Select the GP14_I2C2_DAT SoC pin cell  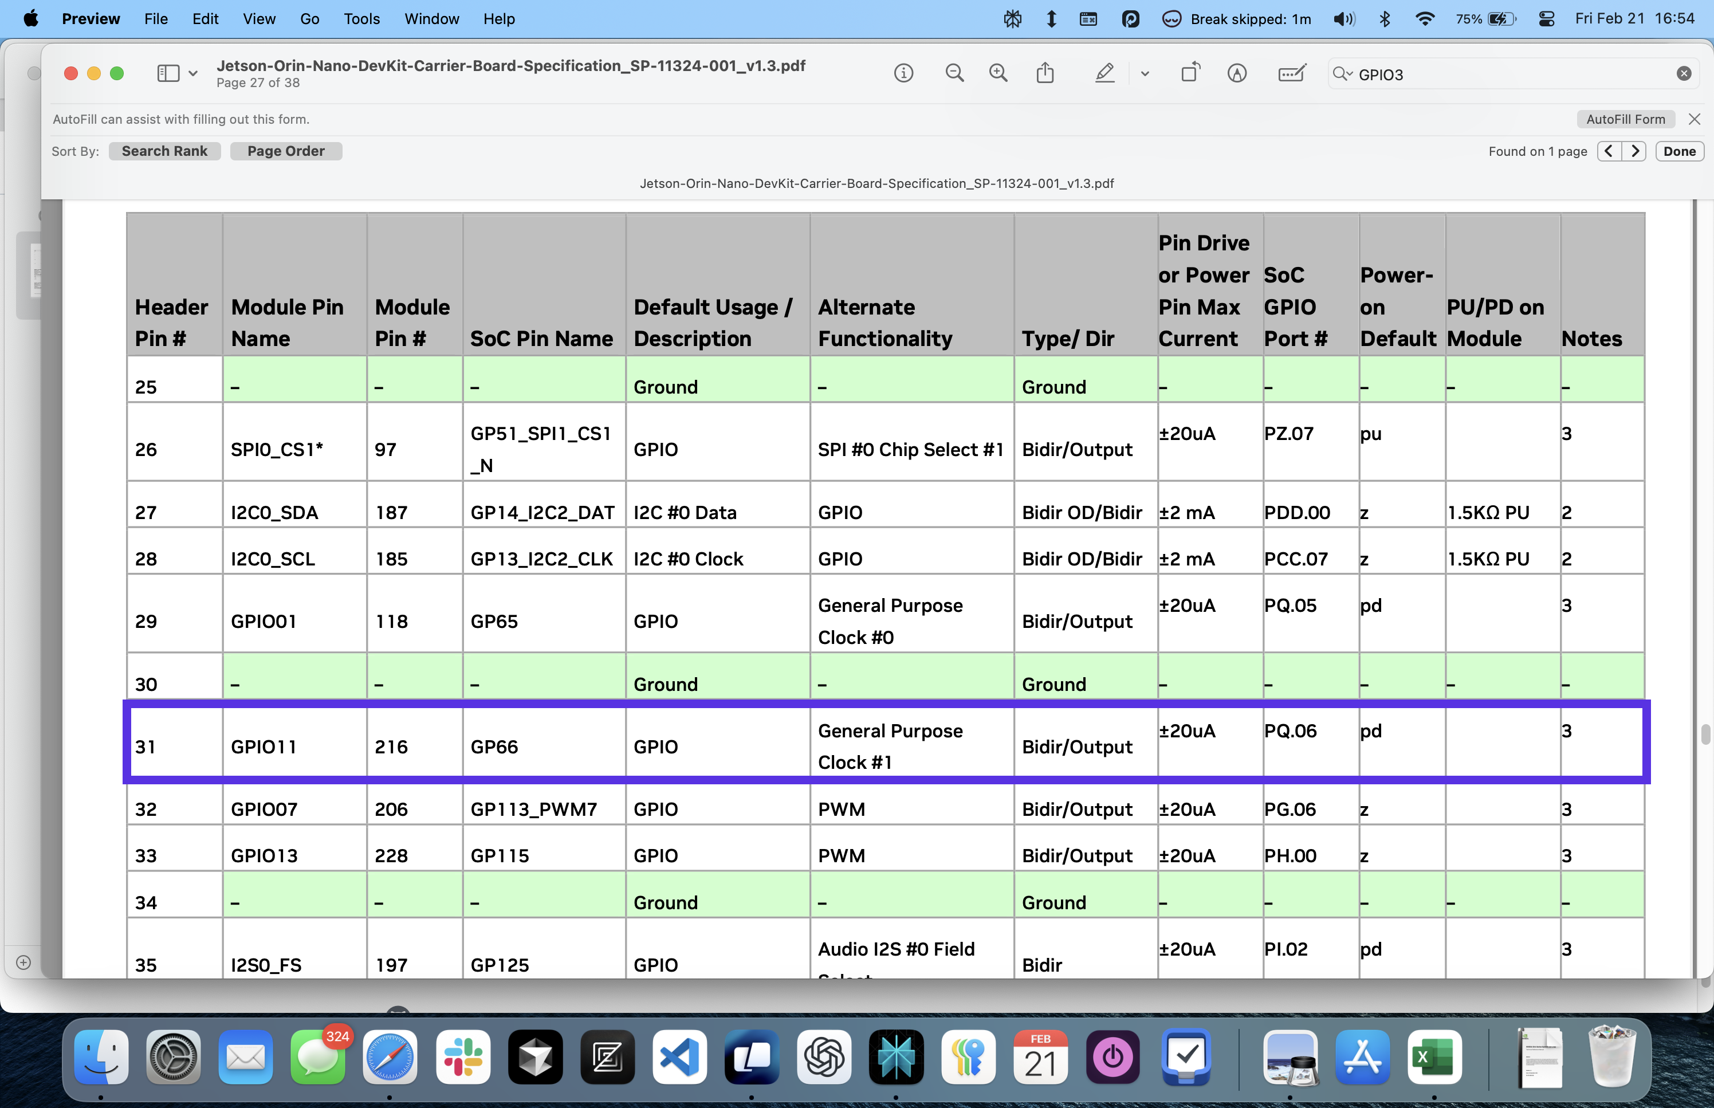pyautogui.click(x=544, y=505)
